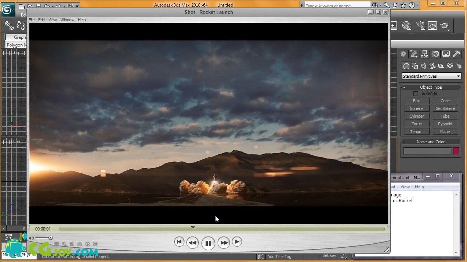This screenshot has height=262, width=467.
Task: Click the rewind button in the player
Action: pos(192,243)
